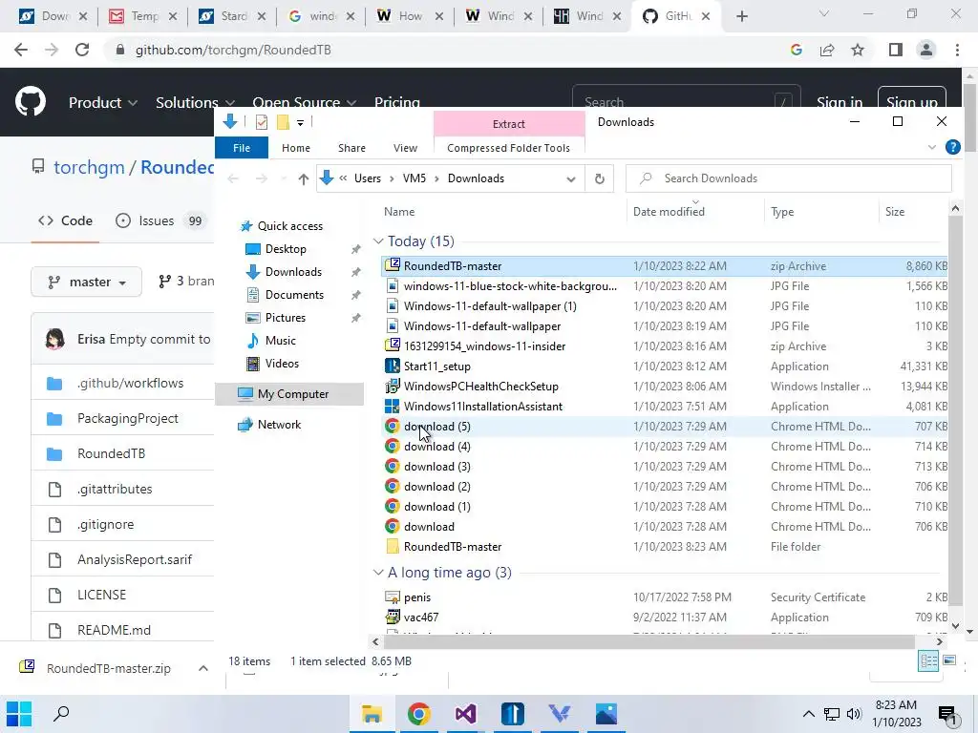Select the Start11_setup application icon

[x=393, y=366]
